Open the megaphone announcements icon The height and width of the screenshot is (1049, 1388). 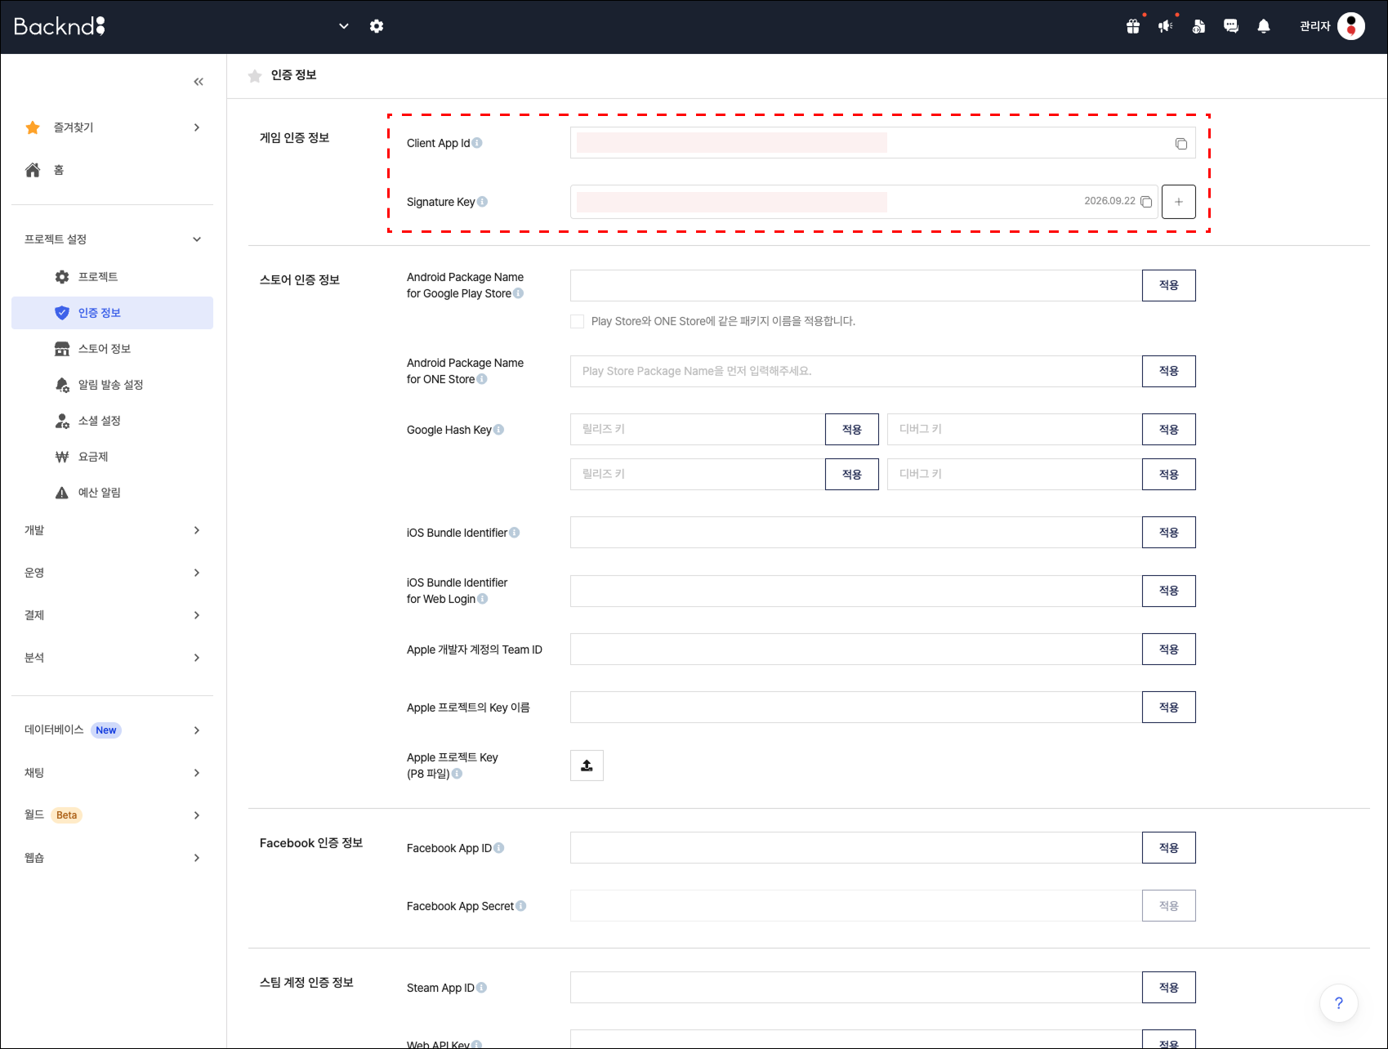1166,26
